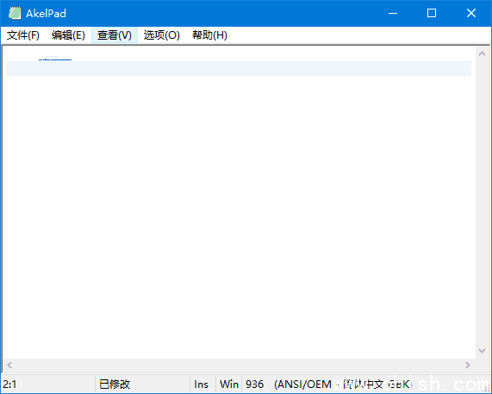Open the 编辑(E) menu

click(68, 34)
